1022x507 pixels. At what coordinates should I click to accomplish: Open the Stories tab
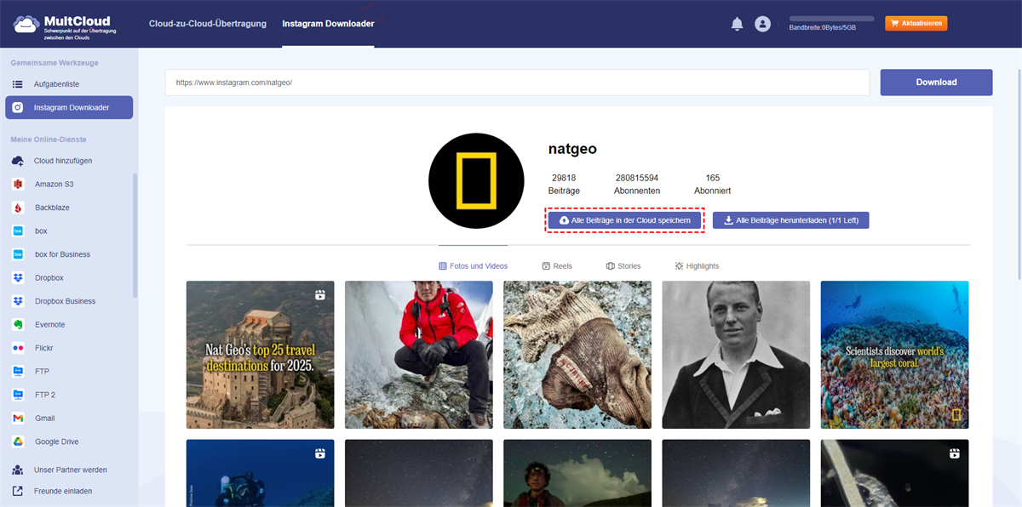pyautogui.click(x=623, y=266)
